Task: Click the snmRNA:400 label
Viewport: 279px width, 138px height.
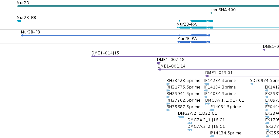Action: tap(223, 10)
